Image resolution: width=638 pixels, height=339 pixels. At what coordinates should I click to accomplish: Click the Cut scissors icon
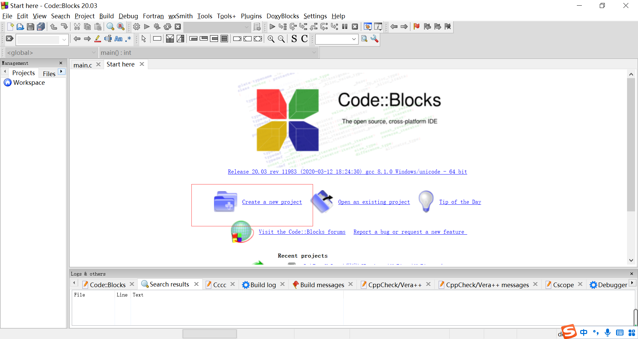point(77,27)
